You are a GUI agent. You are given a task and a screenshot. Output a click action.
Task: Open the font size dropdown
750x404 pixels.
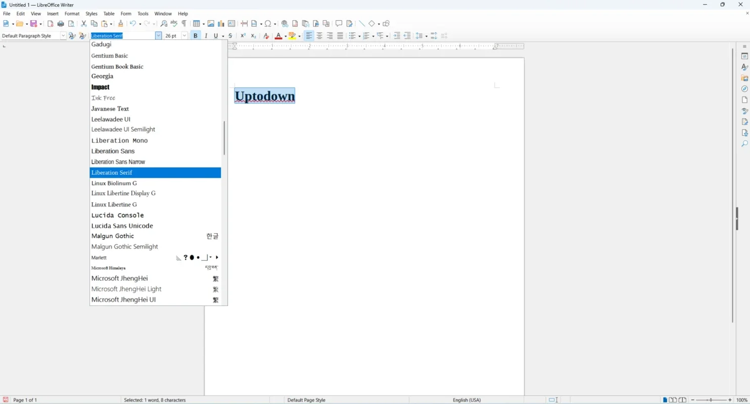click(x=184, y=35)
